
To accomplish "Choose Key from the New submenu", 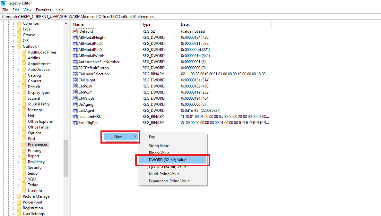I will tap(152, 137).
